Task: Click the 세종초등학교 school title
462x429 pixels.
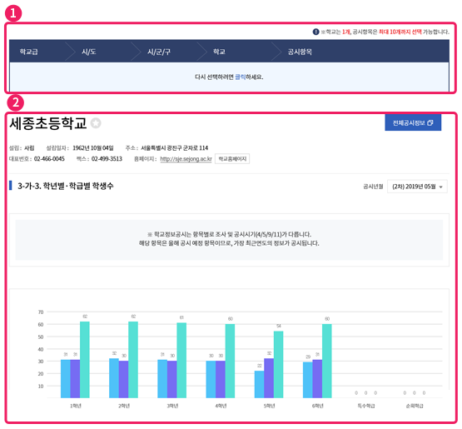Action: (x=48, y=123)
